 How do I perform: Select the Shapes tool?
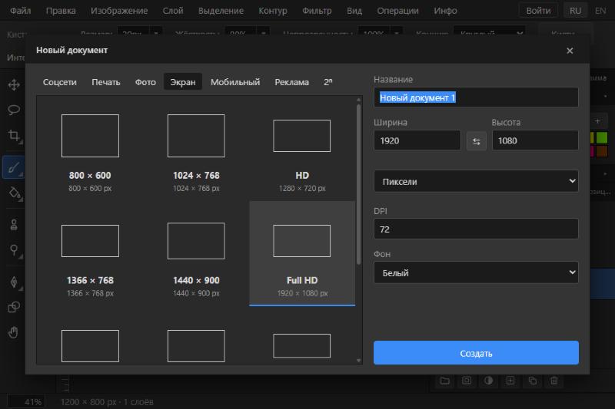pos(14,307)
